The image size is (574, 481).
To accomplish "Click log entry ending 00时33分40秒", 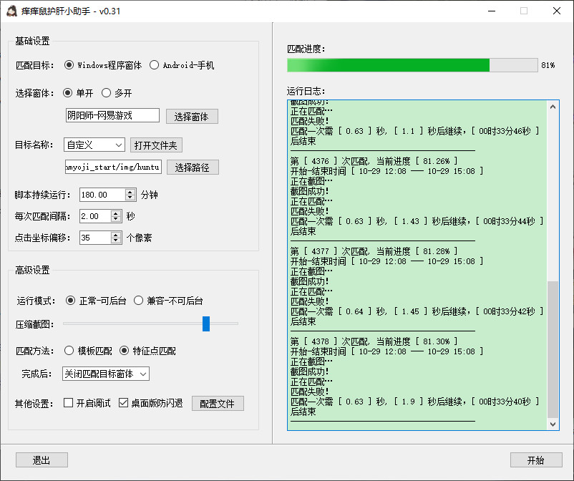I will (x=415, y=407).
